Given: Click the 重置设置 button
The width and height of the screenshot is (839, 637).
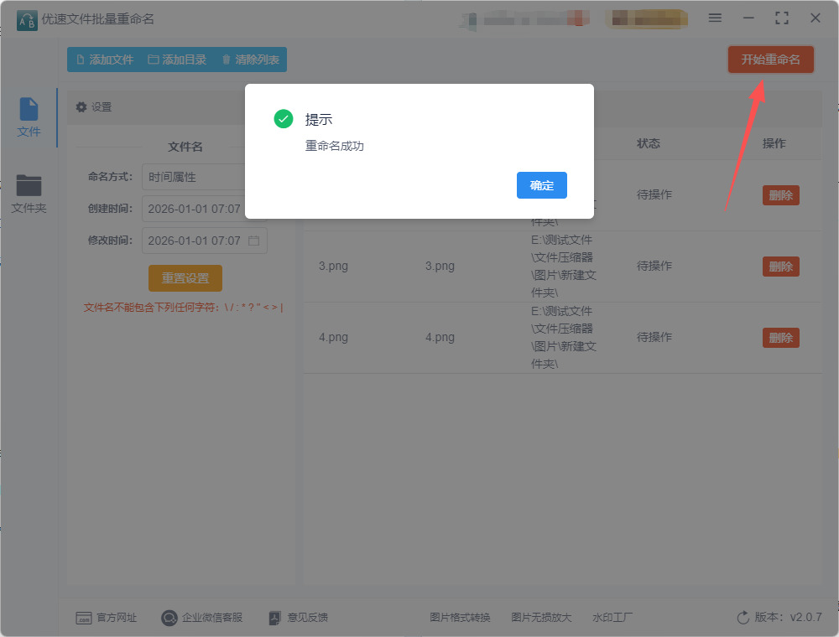Looking at the screenshot, I should pos(185,278).
